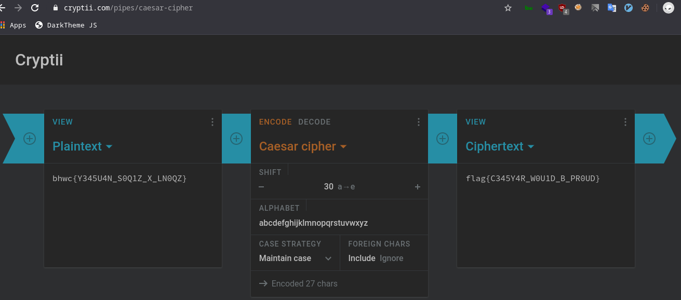This screenshot has height=300, width=681.
Task: Increase the shift value with plus button
Action: coord(417,187)
